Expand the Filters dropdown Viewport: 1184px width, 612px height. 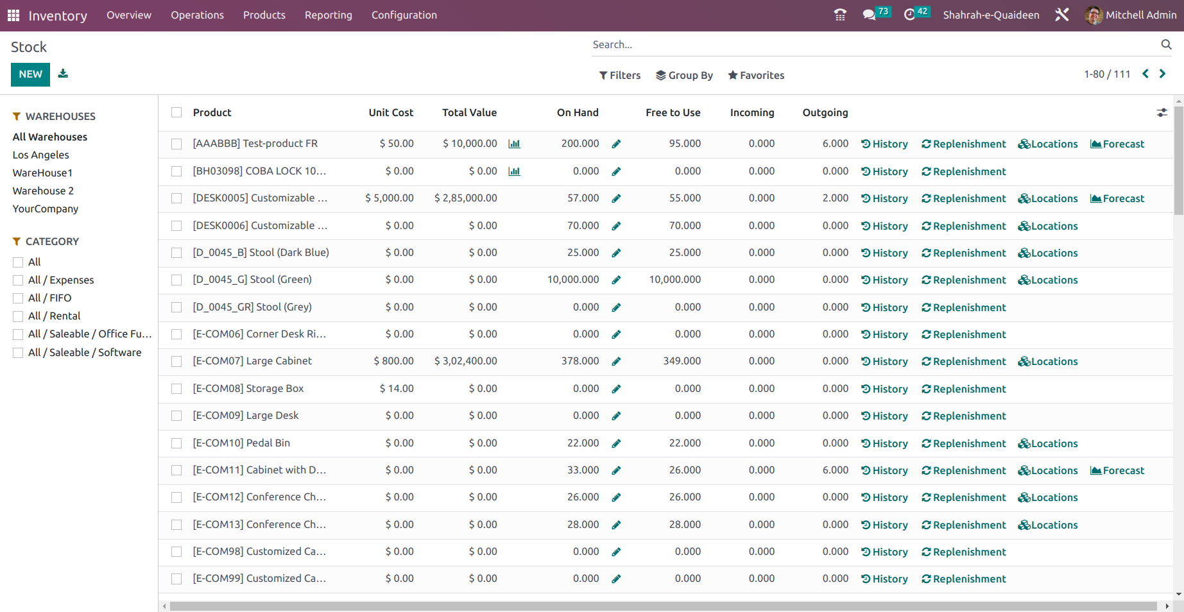pyautogui.click(x=620, y=75)
